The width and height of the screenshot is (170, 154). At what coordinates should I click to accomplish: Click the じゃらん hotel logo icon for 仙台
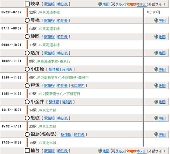131,151
